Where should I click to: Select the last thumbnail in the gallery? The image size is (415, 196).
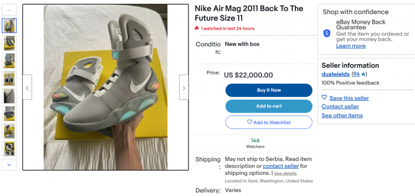(9, 149)
